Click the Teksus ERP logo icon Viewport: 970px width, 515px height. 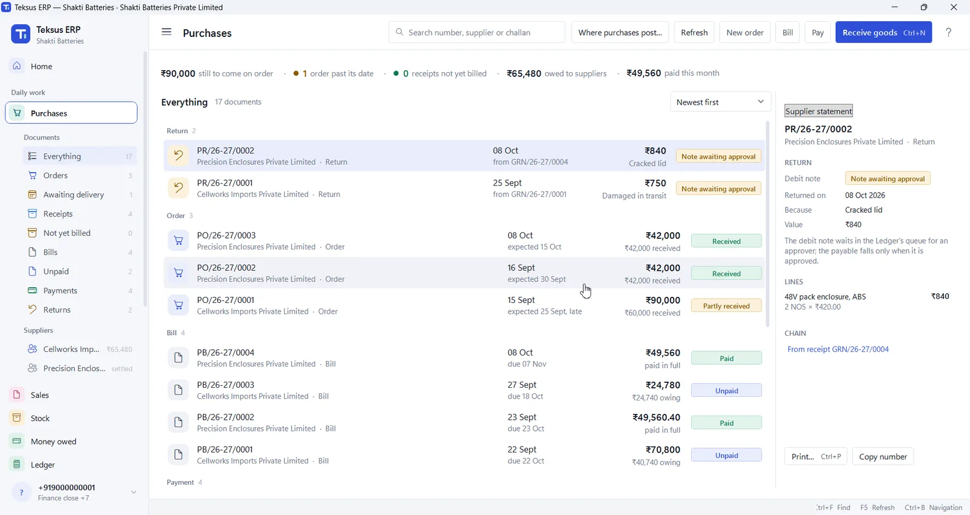[x=21, y=35]
